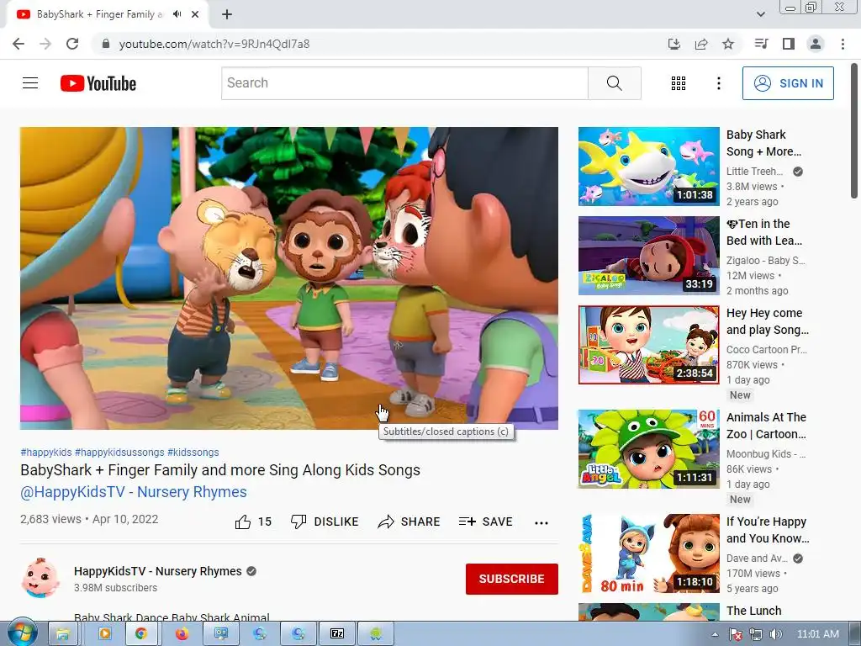Viewport: 861px width, 646px height.
Task: Click the install app icon in address bar
Action: [673, 44]
